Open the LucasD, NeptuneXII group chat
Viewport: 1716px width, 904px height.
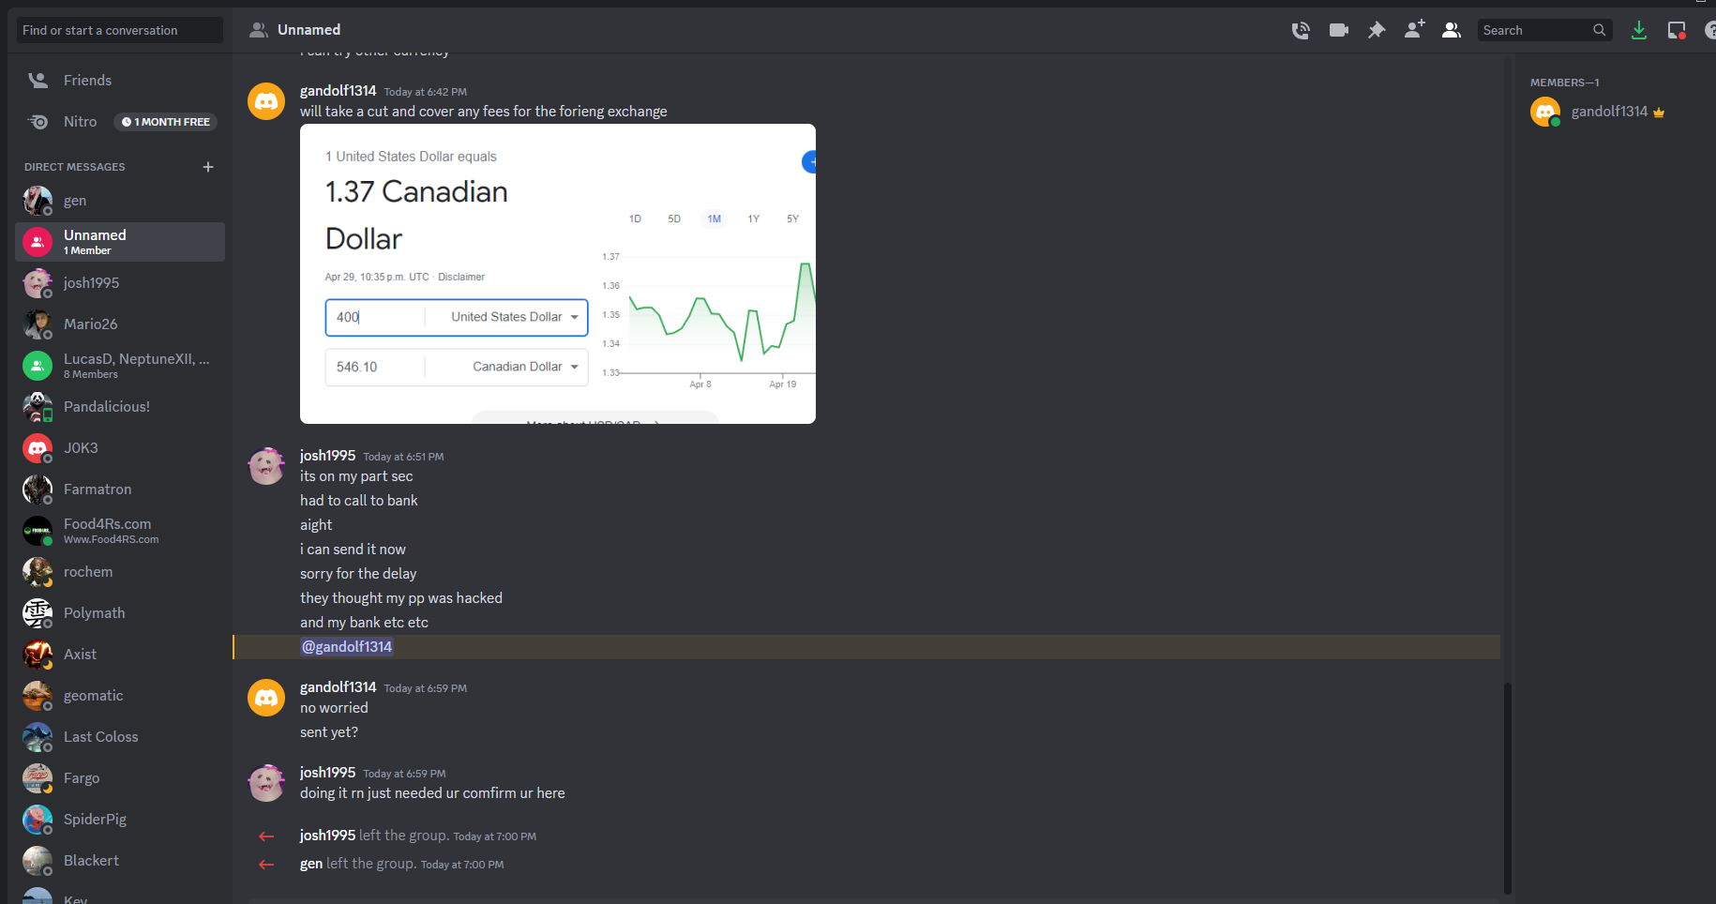point(120,366)
